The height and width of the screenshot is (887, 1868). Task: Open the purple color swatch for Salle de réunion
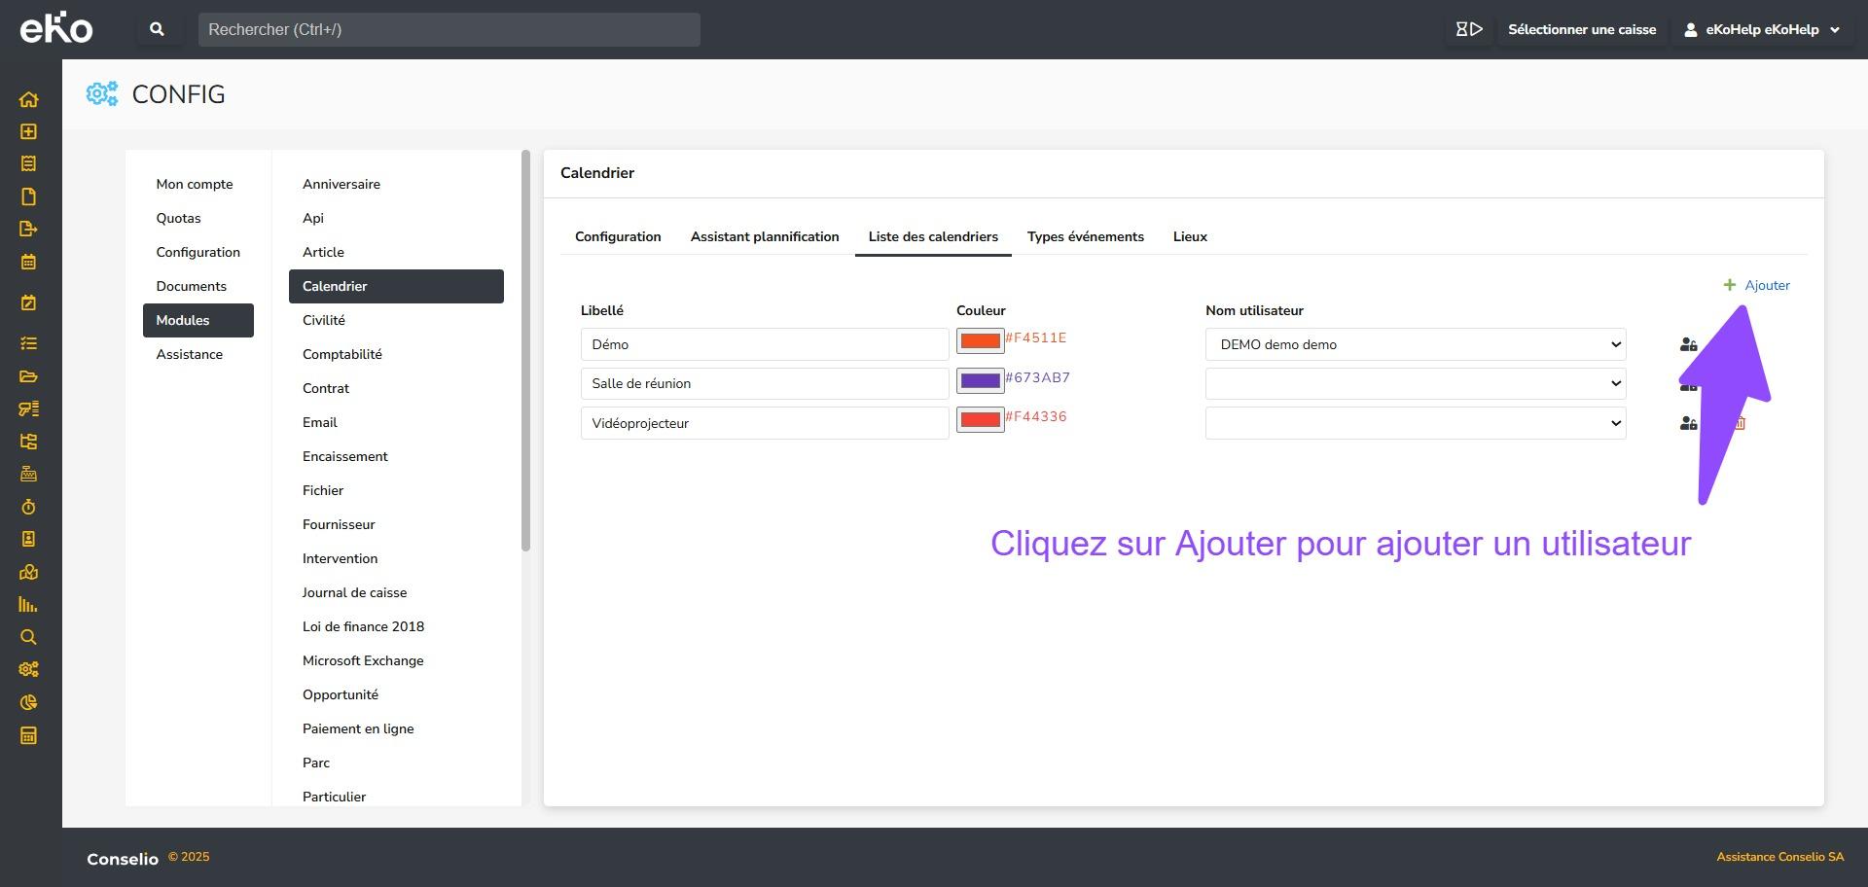tap(980, 380)
